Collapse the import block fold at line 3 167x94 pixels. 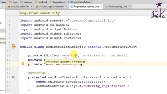(x=19, y=20)
